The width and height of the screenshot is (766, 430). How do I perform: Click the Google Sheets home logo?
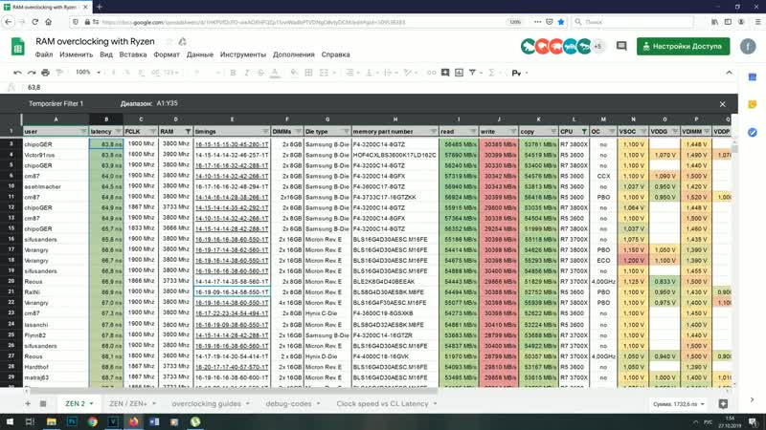point(18,47)
